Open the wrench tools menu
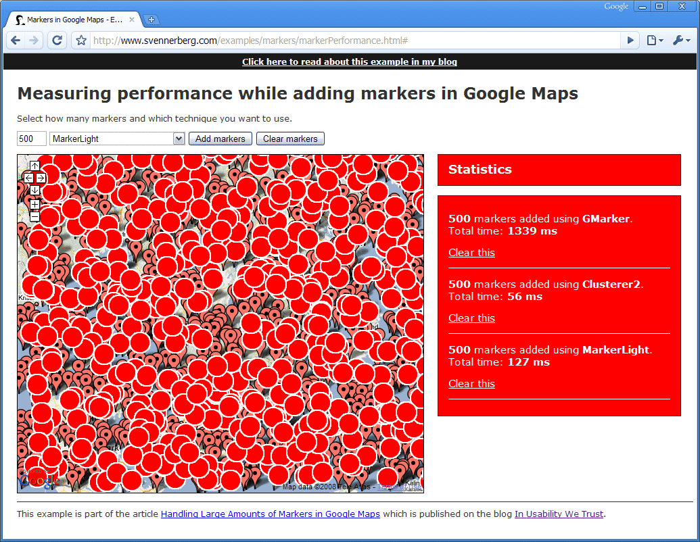The width and height of the screenshot is (700, 542). 681,40
